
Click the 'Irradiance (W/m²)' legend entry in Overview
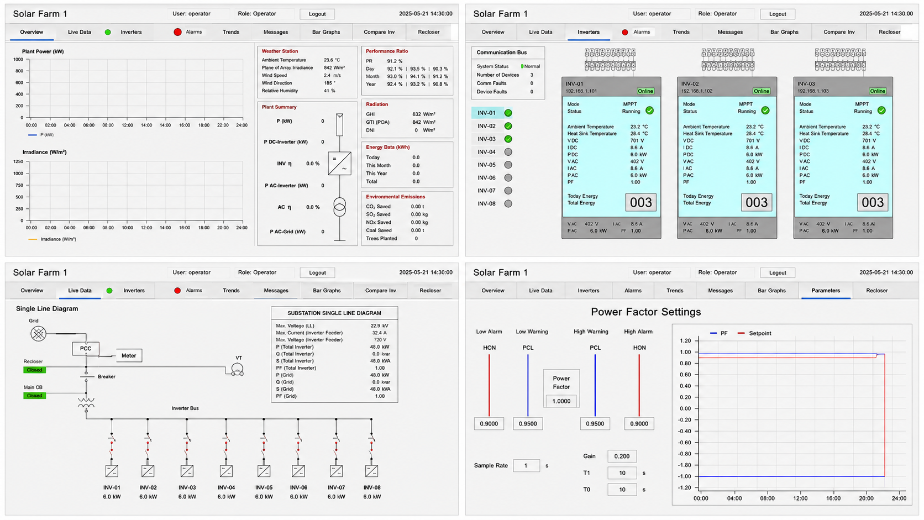click(52, 239)
